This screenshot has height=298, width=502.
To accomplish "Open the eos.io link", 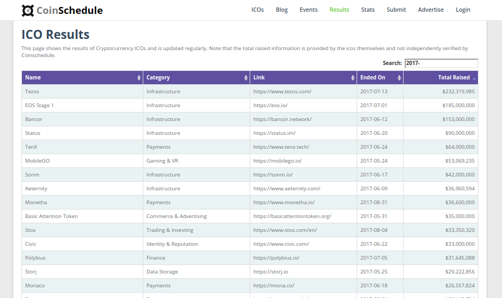I will coord(271,106).
